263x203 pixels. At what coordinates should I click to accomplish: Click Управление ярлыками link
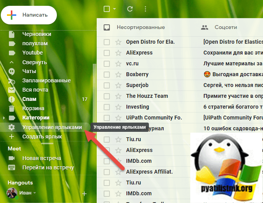click(x=52, y=127)
